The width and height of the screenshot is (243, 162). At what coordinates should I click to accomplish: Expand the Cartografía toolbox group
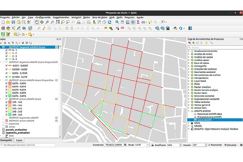pos(189,66)
